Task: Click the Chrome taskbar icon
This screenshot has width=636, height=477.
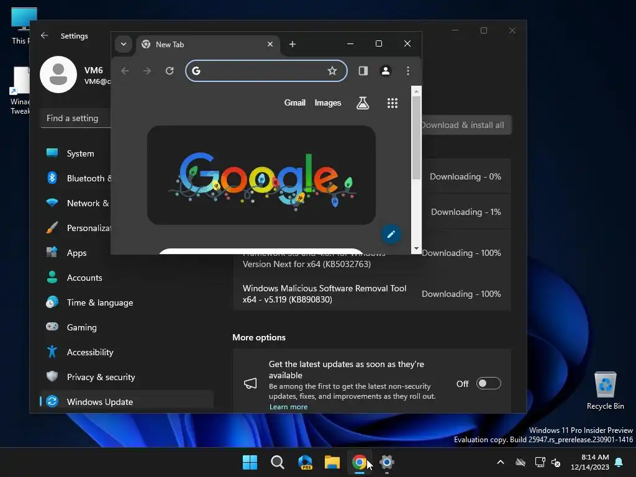Action: pos(360,462)
